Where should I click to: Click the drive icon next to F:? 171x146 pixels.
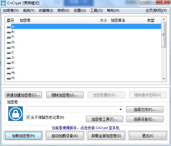[x=9, y=37]
